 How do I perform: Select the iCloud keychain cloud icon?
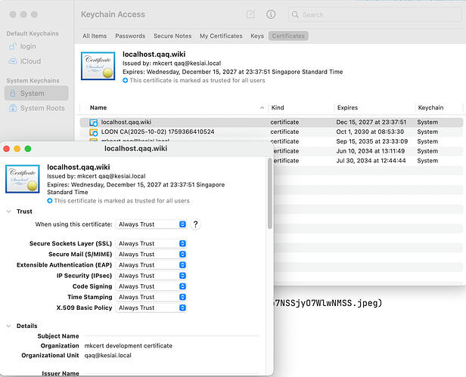[x=12, y=61]
